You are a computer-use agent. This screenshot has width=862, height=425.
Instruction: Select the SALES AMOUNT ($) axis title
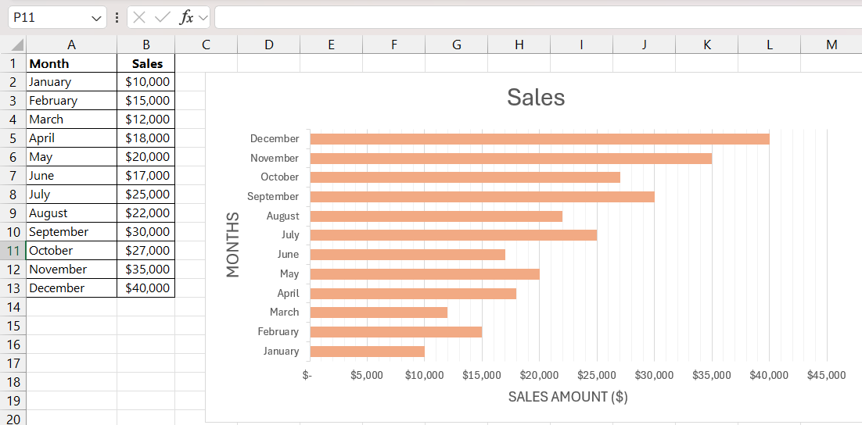568,396
